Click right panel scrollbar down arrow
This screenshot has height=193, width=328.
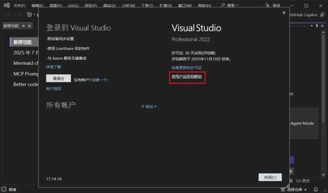(323, 175)
